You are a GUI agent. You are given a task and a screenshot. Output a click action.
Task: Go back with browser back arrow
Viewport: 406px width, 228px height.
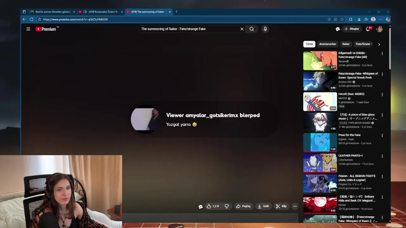coord(24,19)
